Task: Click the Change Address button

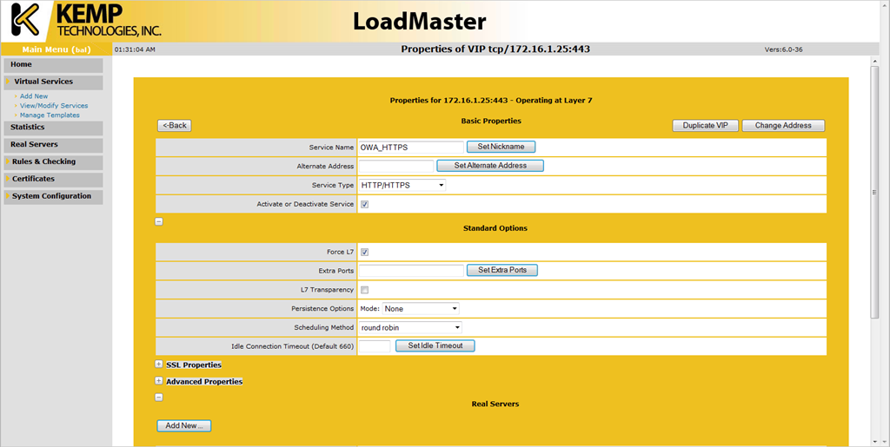Action: tap(783, 126)
